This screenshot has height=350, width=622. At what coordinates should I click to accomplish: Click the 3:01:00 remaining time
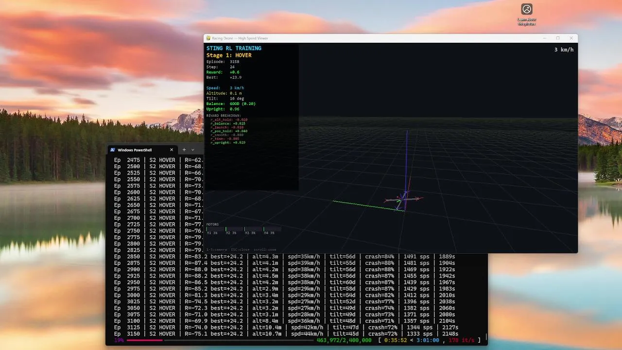pyautogui.click(x=428, y=340)
